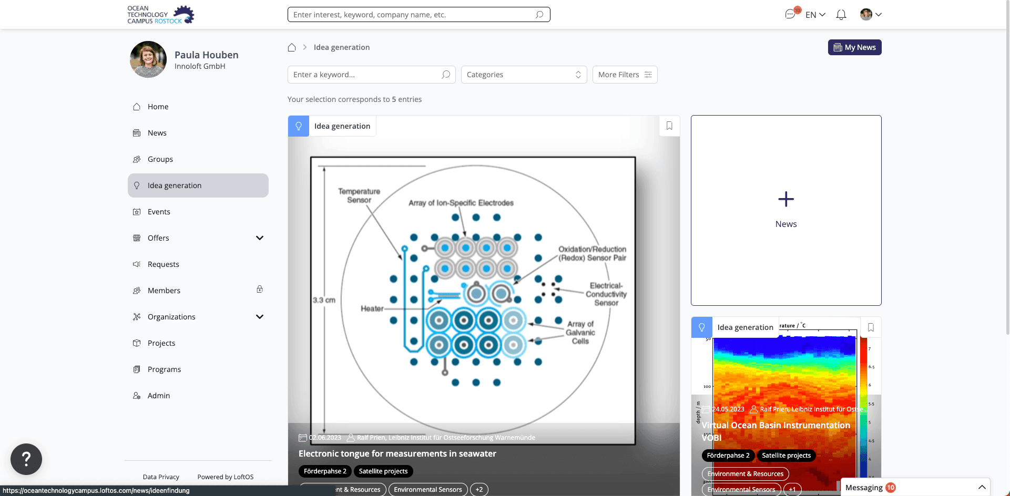Screen dimensions: 1010x496
Task: Click Satellite projects tag on Electronic tongue card
Action: click(x=383, y=471)
